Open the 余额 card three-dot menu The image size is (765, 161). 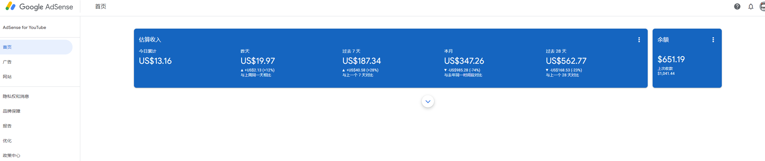point(713,40)
